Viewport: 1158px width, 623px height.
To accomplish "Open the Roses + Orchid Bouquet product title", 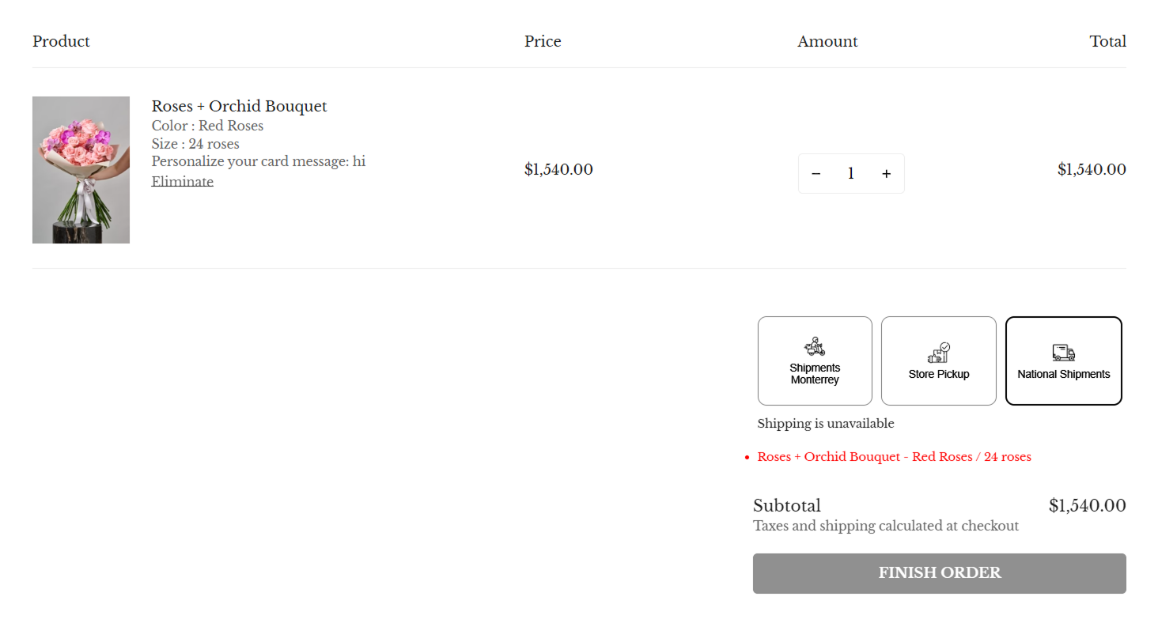I will click(239, 107).
